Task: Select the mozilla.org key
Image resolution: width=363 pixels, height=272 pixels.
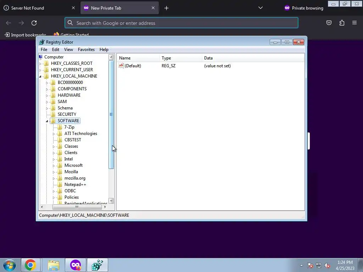Action: click(x=75, y=178)
